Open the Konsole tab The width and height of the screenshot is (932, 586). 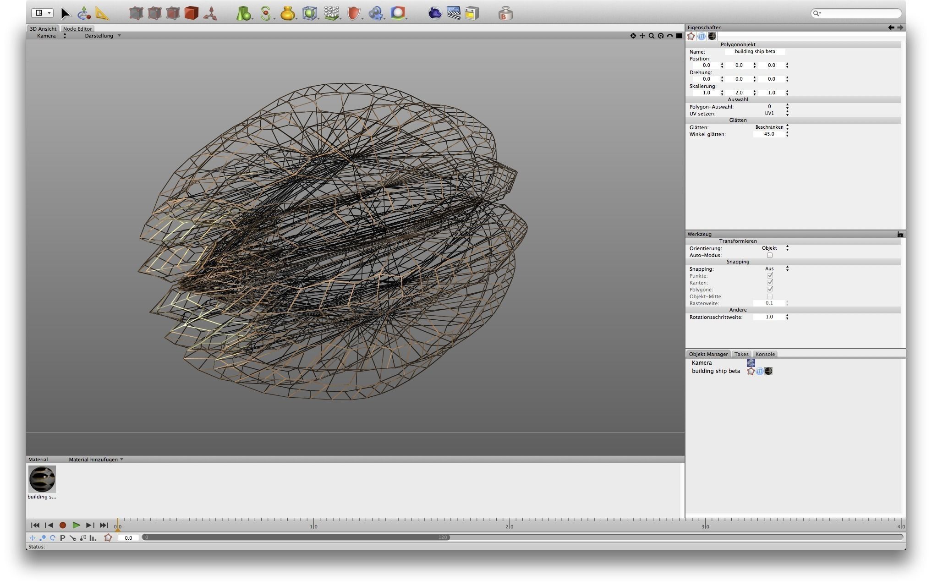click(765, 354)
